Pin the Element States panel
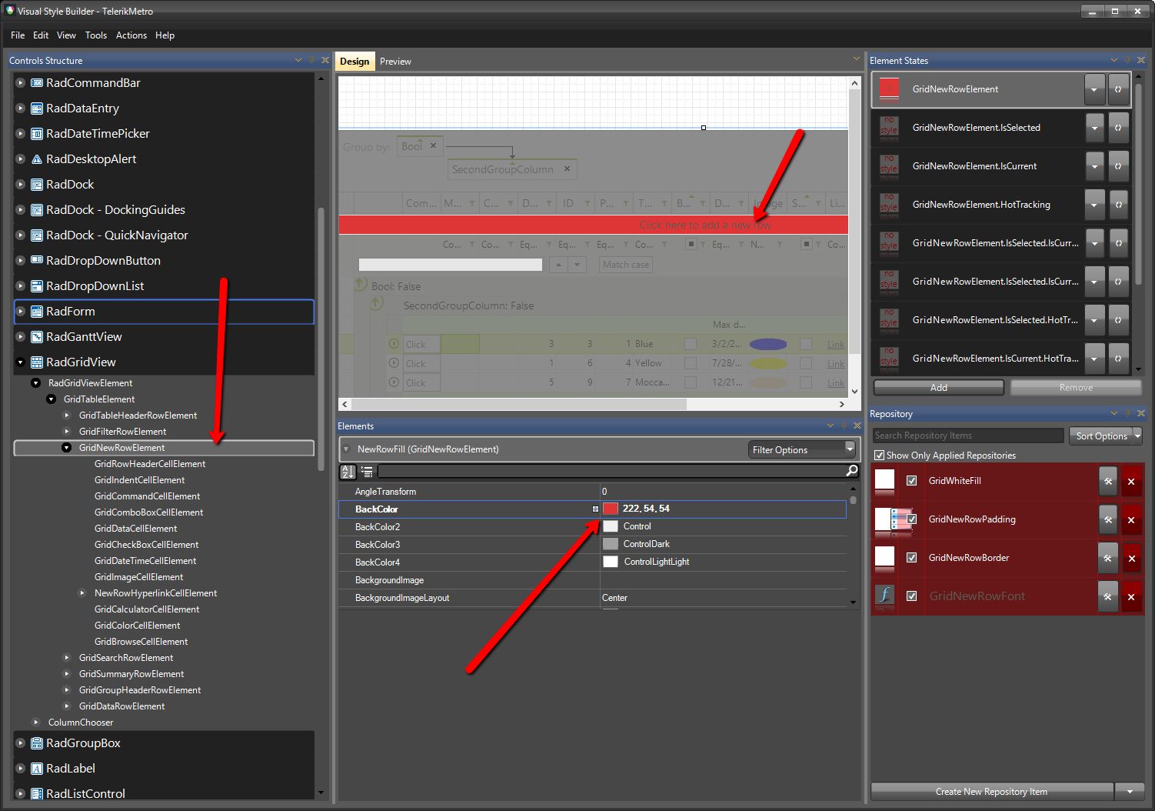Image resolution: width=1155 pixels, height=811 pixels. (1128, 60)
